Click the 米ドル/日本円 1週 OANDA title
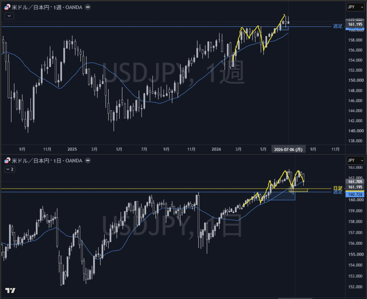This screenshot has height=299, width=367. tap(47, 8)
